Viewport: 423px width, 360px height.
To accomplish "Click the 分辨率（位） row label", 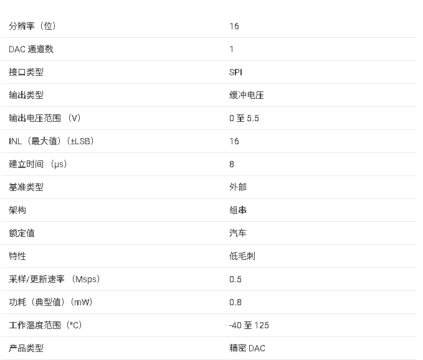I will point(36,26).
